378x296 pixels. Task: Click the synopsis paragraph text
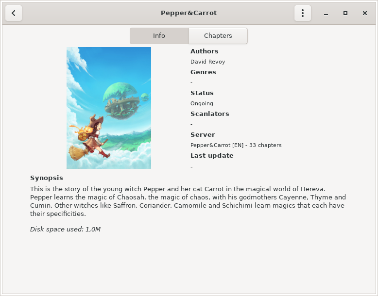pyautogui.click(x=188, y=201)
